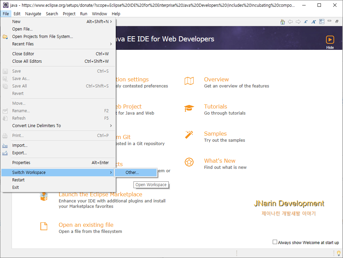Viewport: 343px width, 258px height.
Task: Choose Other... in Switch Workspace submenu
Action: (x=136, y=172)
